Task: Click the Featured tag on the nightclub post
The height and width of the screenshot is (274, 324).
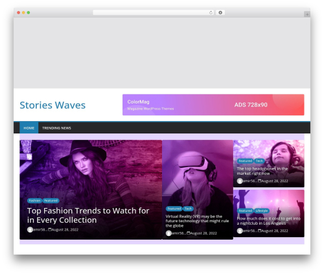Action: coord(246,211)
